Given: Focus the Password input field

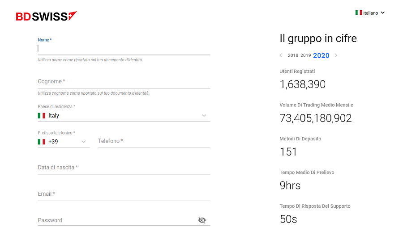Looking at the screenshot, I should [x=116, y=220].
